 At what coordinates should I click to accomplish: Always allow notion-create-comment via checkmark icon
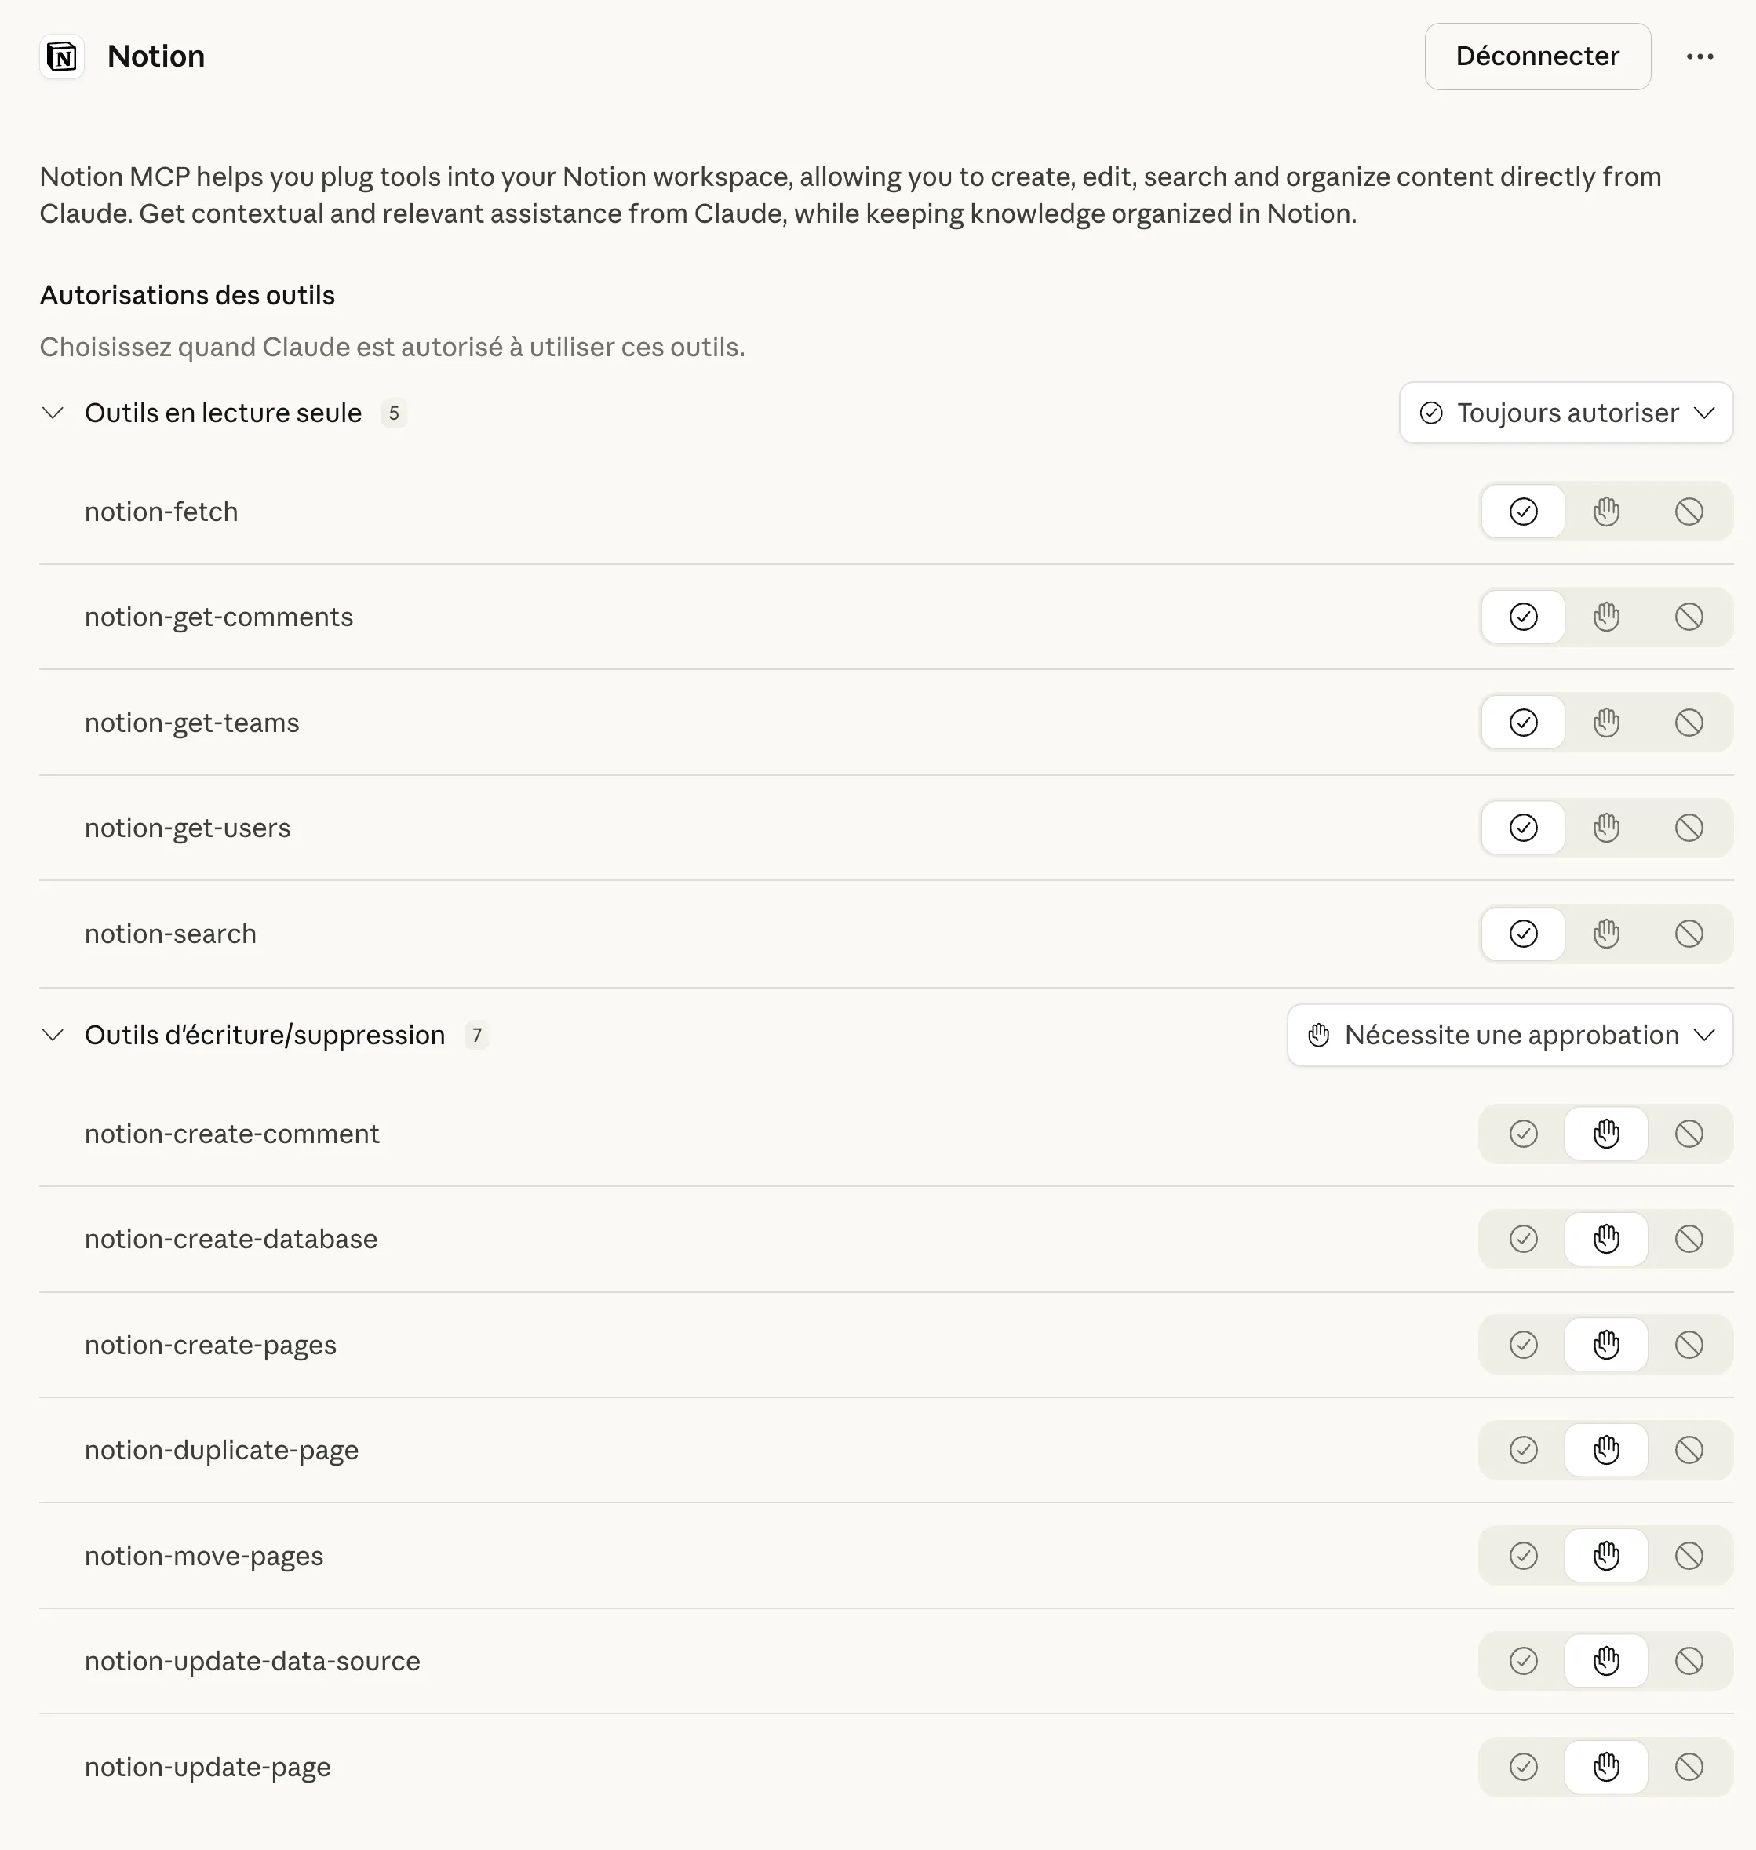point(1523,1133)
